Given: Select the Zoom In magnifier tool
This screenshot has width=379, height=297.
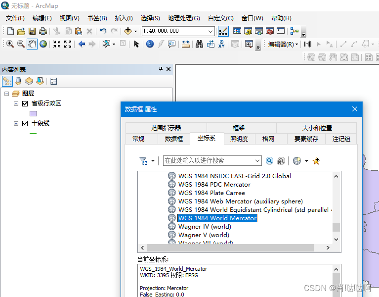Looking at the screenshot, I should 10,44.
